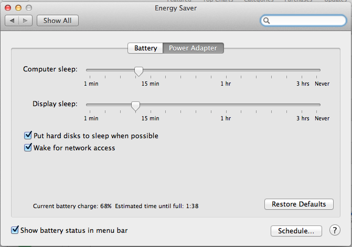Close the Energy Saver window
The image size is (352, 247).
[8, 8]
